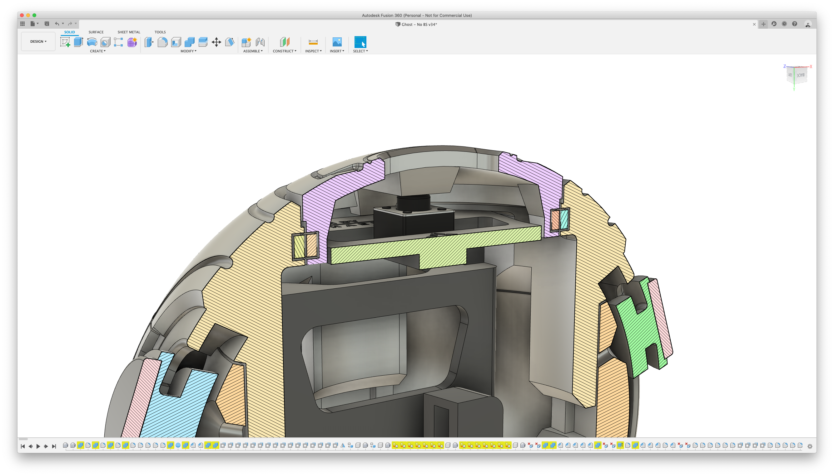Open the user account profile icon
834x476 pixels.
pos(808,25)
